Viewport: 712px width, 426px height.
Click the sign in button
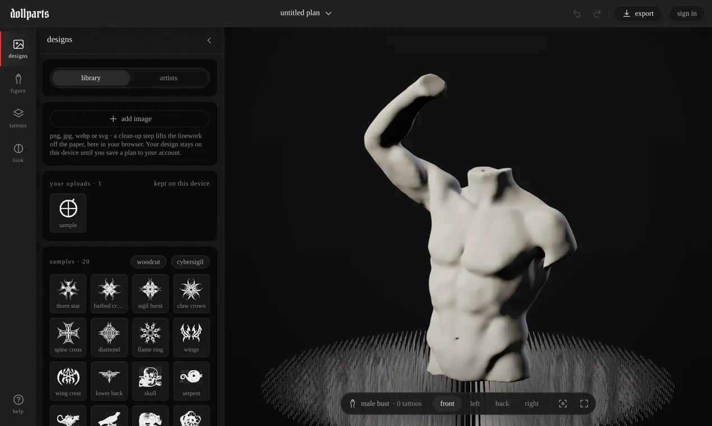coord(687,13)
